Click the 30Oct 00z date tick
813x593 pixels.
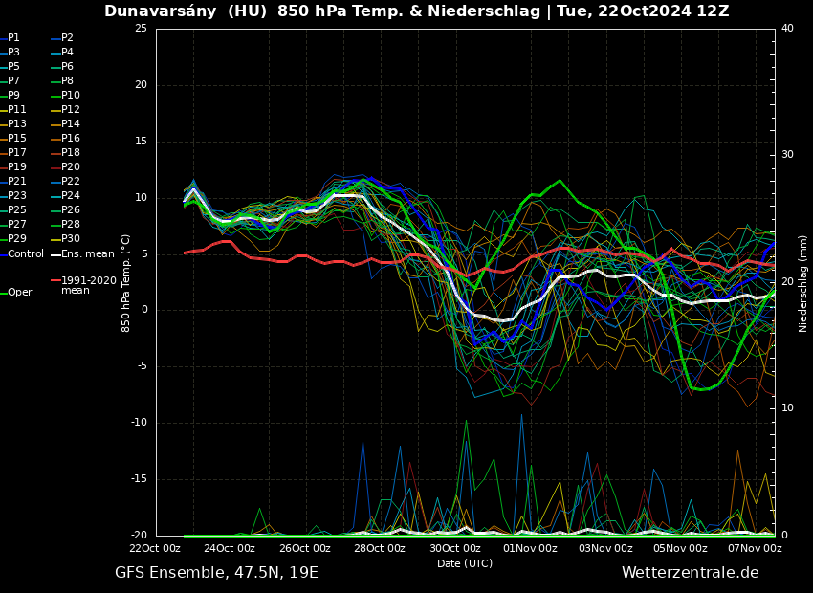[454, 549]
